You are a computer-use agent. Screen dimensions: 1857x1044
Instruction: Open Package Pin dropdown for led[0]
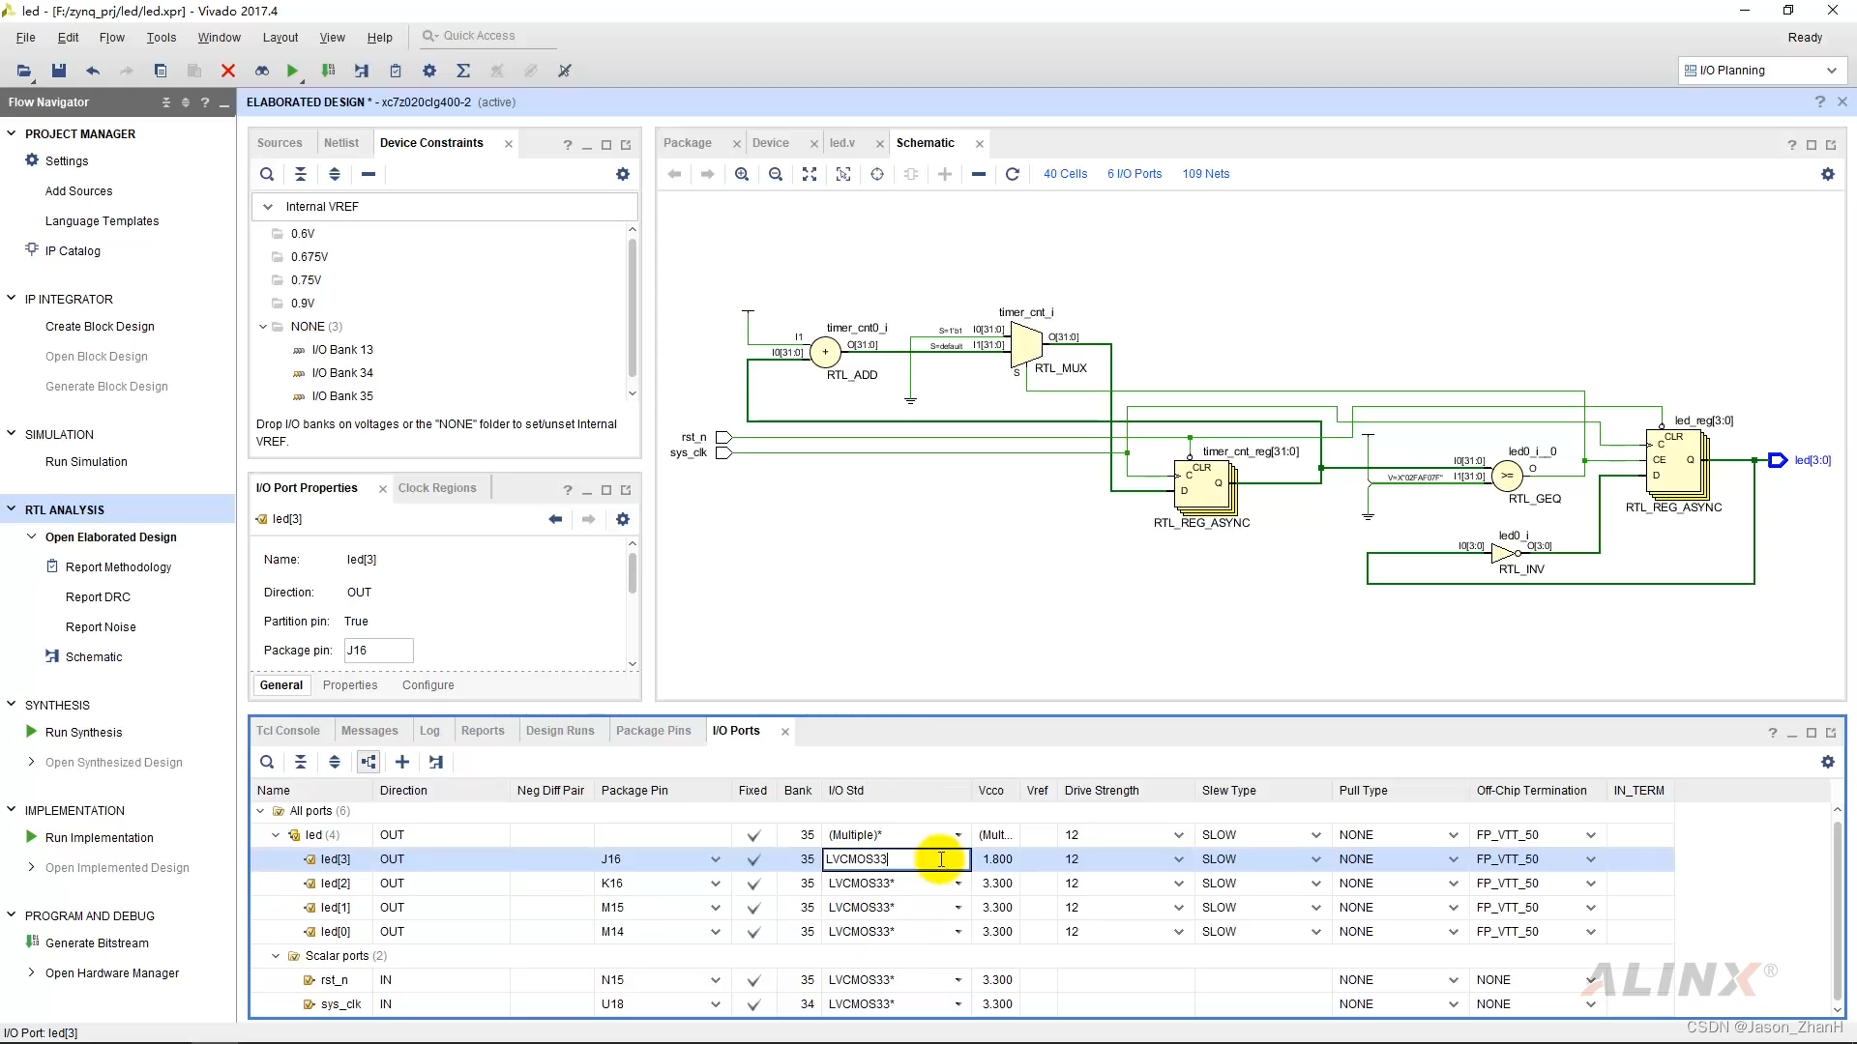click(716, 932)
